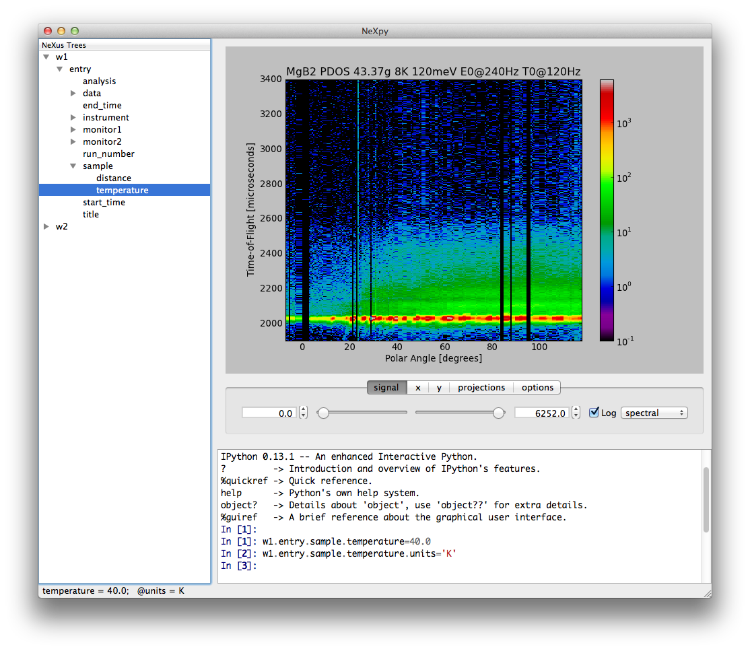The width and height of the screenshot is (750, 651).
Task: Step the 0.0 minimum value spinner
Action: [x=303, y=413]
